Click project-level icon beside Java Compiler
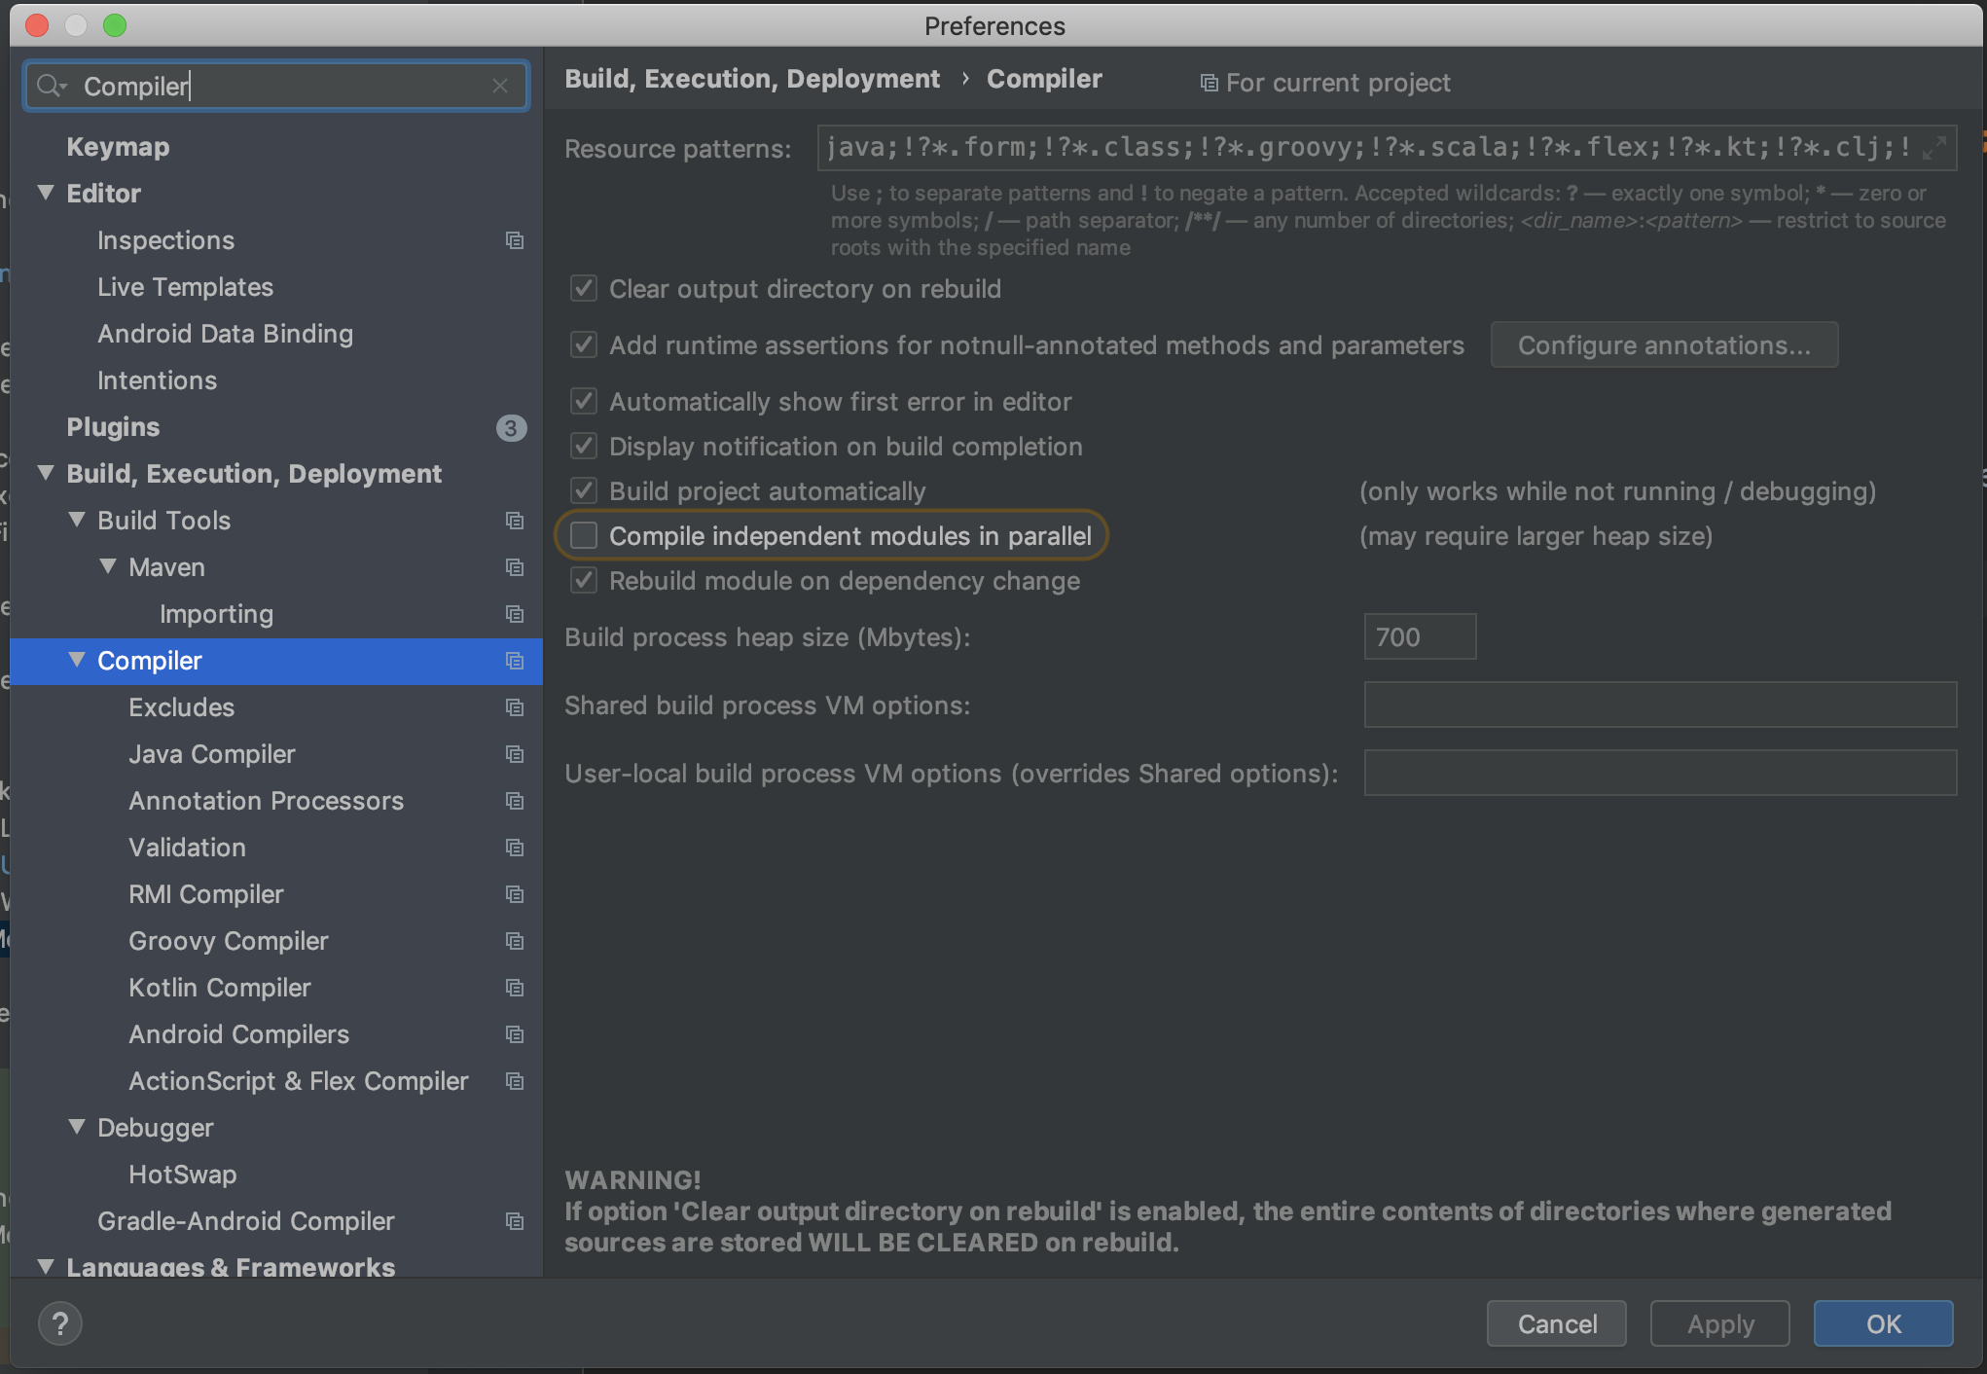 click(515, 754)
